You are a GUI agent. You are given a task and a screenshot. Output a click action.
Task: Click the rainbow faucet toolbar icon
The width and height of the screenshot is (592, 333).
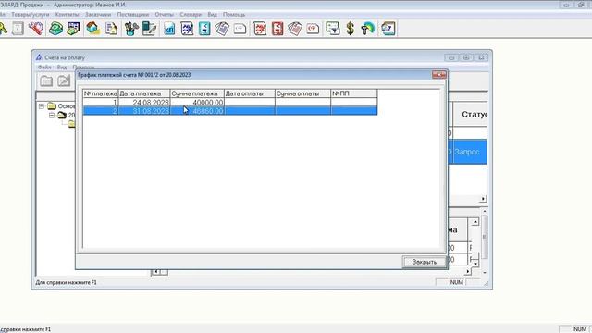tap(368, 29)
